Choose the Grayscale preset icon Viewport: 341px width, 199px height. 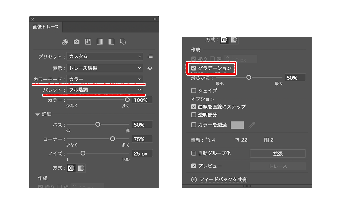click(100, 42)
